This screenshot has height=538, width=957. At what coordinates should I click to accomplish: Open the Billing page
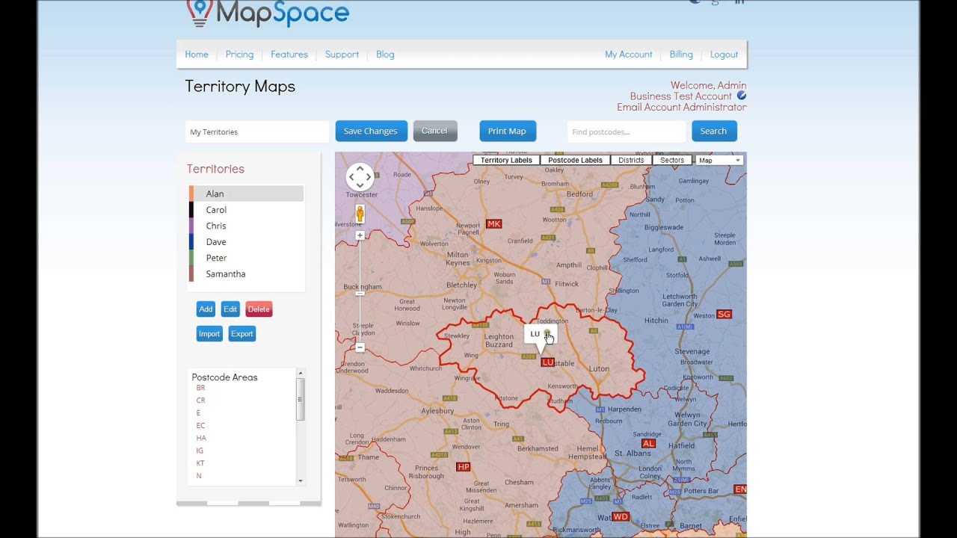point(681,55)
